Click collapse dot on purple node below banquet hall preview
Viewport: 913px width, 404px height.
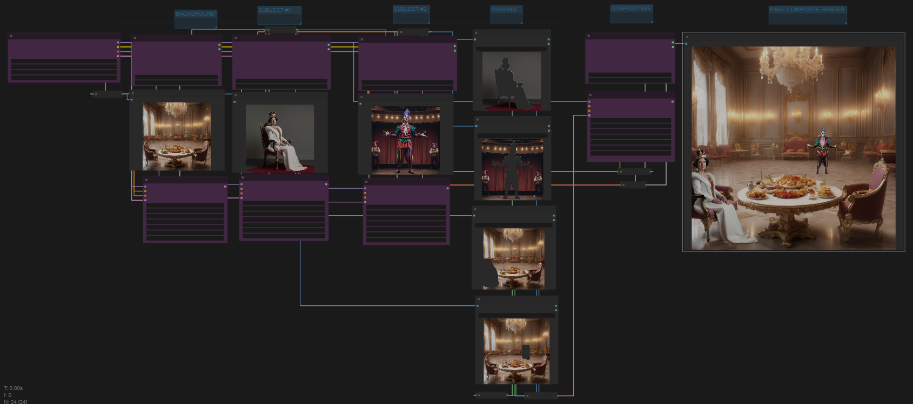pyautogui.click(x=146, y=180)
